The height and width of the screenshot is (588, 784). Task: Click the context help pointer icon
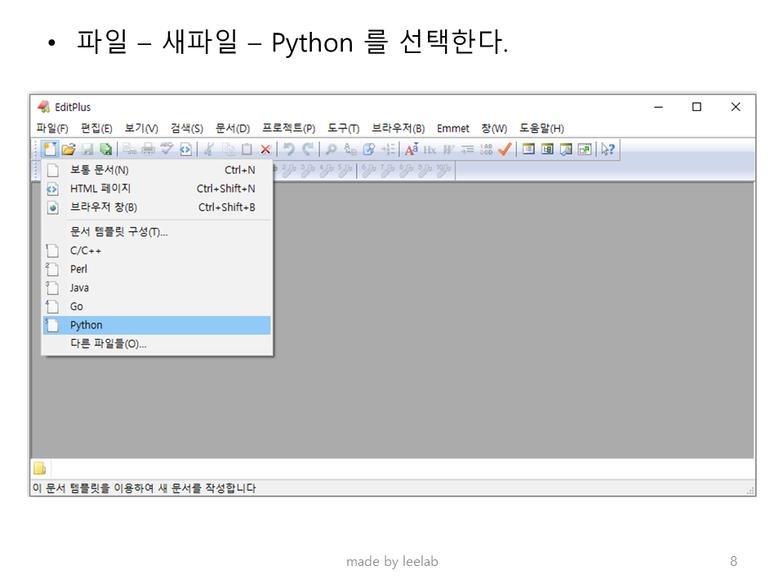608,149
